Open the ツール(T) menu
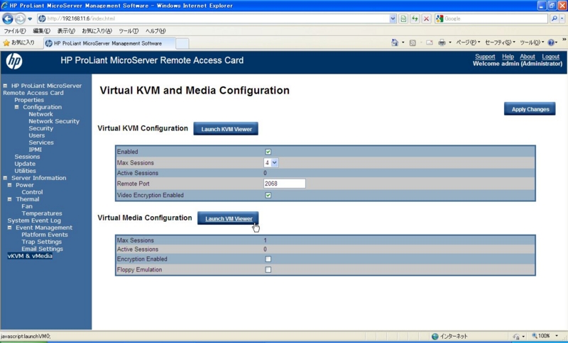This screenshot has height=343, width=568. (129, 31)
